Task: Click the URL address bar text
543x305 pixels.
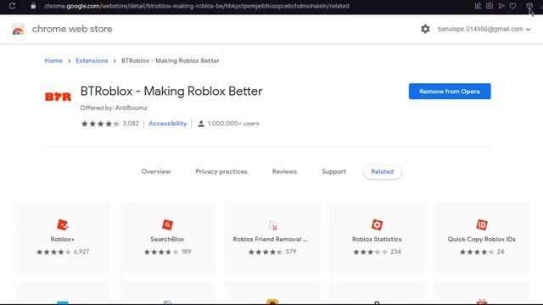Action: coord(196,6)
